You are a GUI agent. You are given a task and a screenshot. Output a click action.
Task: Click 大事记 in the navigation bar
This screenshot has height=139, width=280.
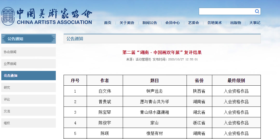pyautogui.click(x=255, y=23)
